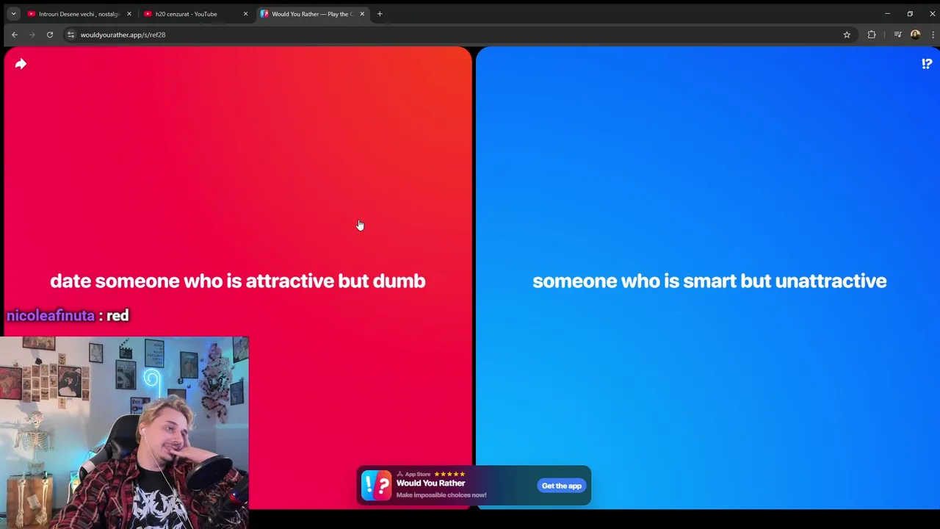940x529 pixels.
Task: Click the Would You Rather app icon in banner
Action: 376,486
